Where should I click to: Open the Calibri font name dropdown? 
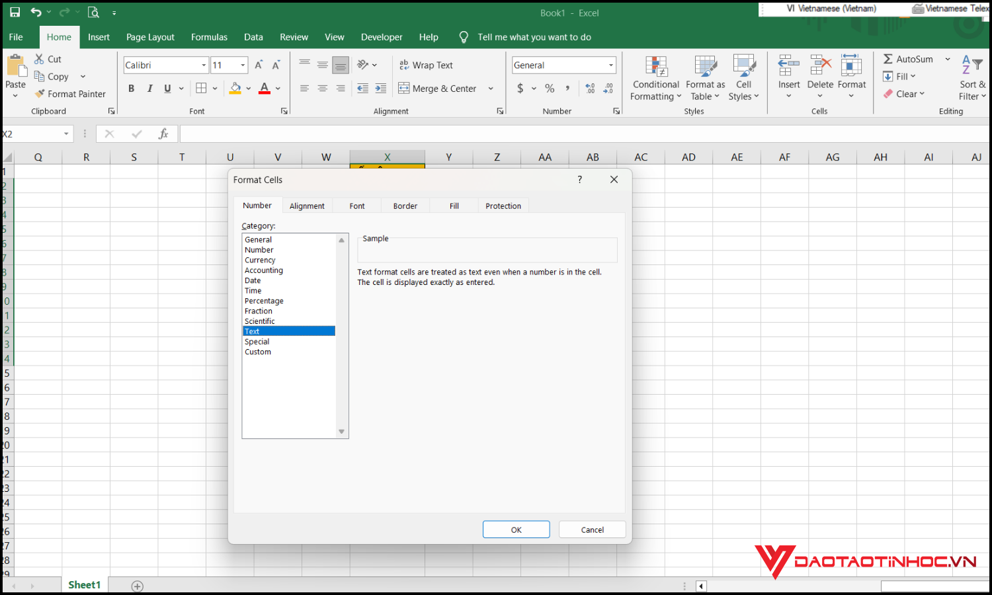click(204, 65)
